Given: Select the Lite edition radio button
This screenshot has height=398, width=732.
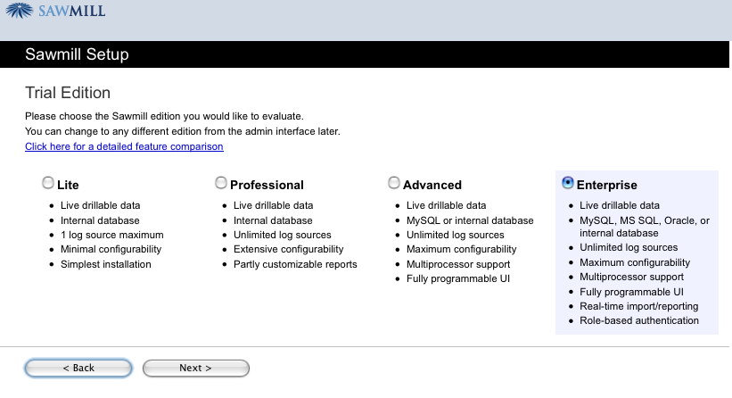Looking at the screenshot, I should point(48,183).
